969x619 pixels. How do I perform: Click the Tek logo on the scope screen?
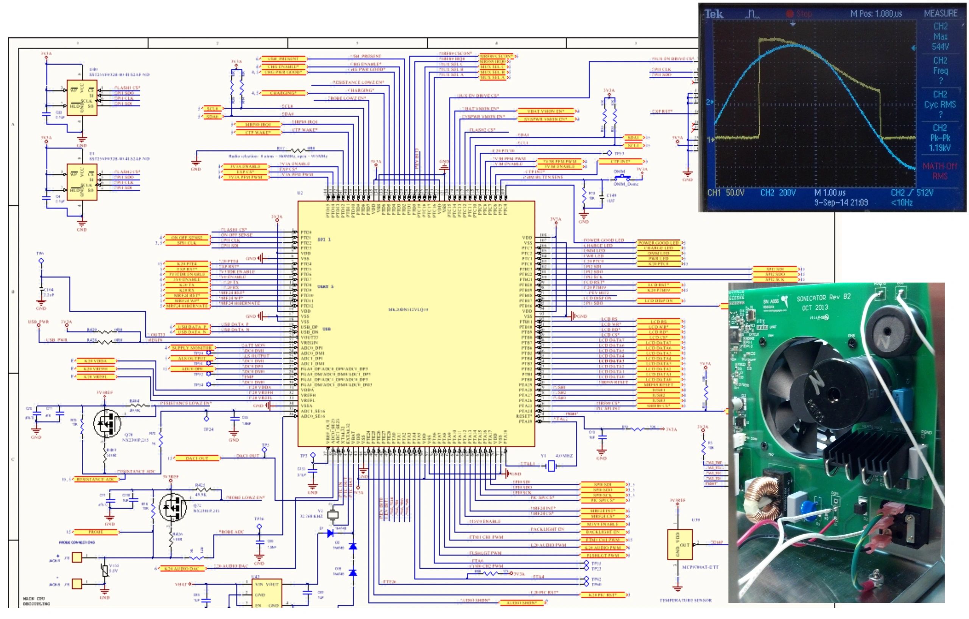714,14
